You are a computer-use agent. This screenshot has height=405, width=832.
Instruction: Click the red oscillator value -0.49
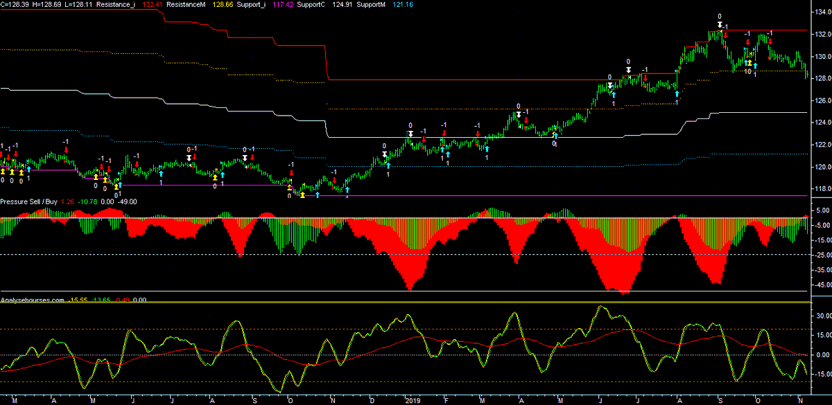click(122, 300)
